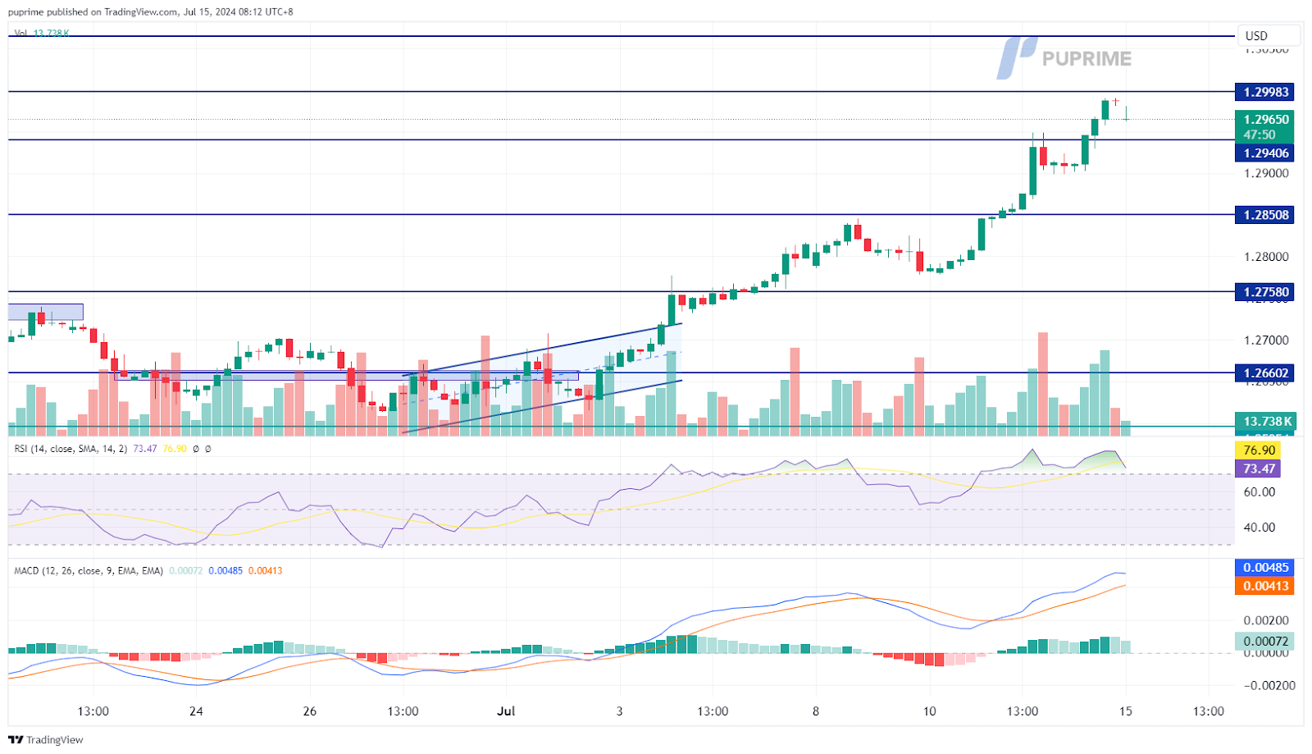
Task: Click the 10 date label on time axis
Action: pyautogui.click(x=929, y=711)
